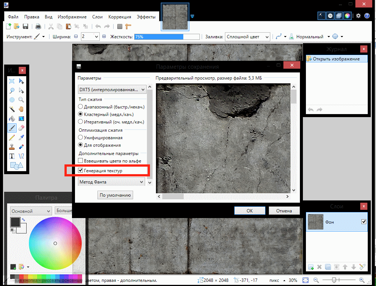Open the Эффекты menu
Screen dimensions: 376x286
pos(146,17)
